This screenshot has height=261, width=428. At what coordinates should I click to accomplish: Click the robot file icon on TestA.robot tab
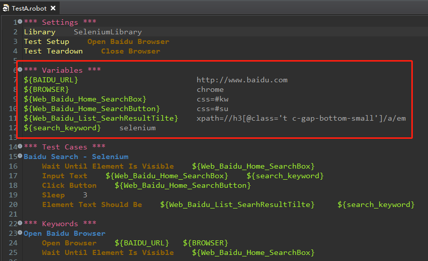pos(6,9)
